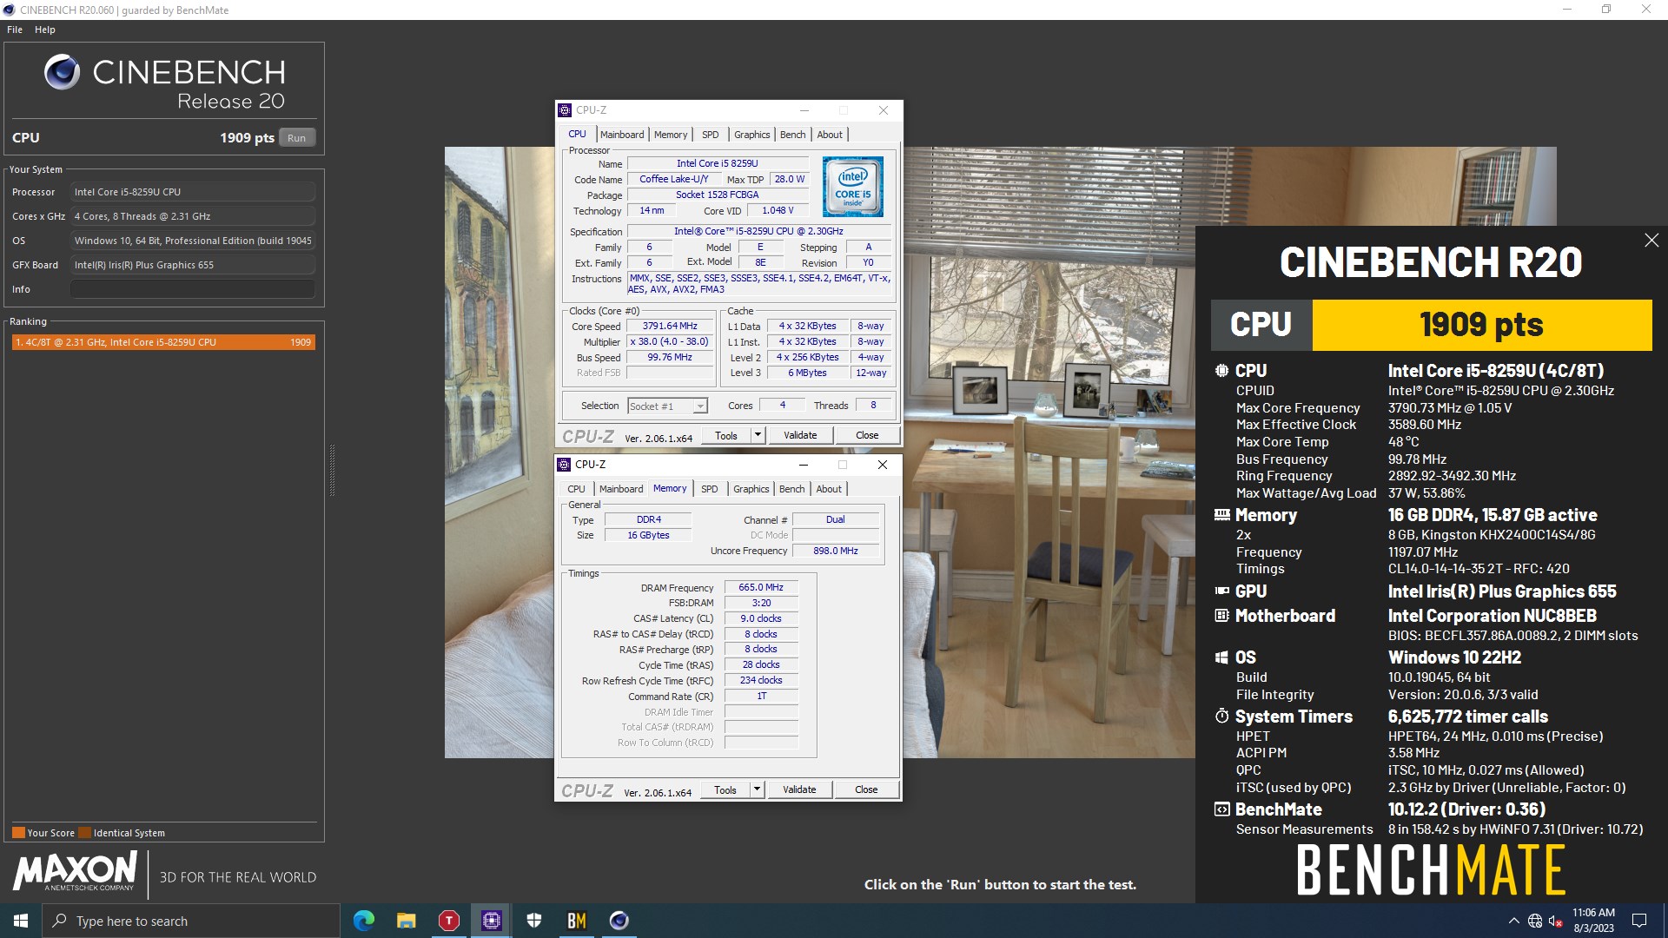
Task: Click the network globe tray icon
Action: pyautogui.click(x=1535, y=921)
